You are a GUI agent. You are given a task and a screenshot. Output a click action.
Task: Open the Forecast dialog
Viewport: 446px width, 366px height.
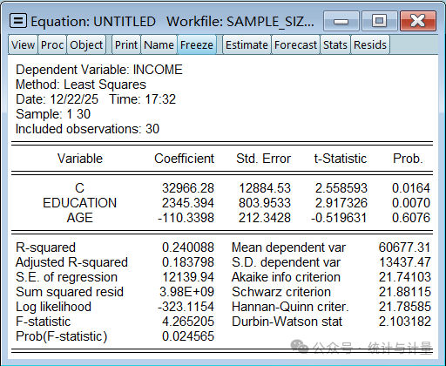tap(295, 44)
